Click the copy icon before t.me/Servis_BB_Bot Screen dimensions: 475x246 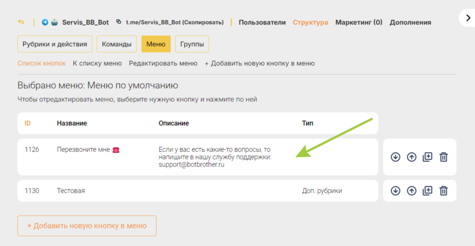coord(119,22)
